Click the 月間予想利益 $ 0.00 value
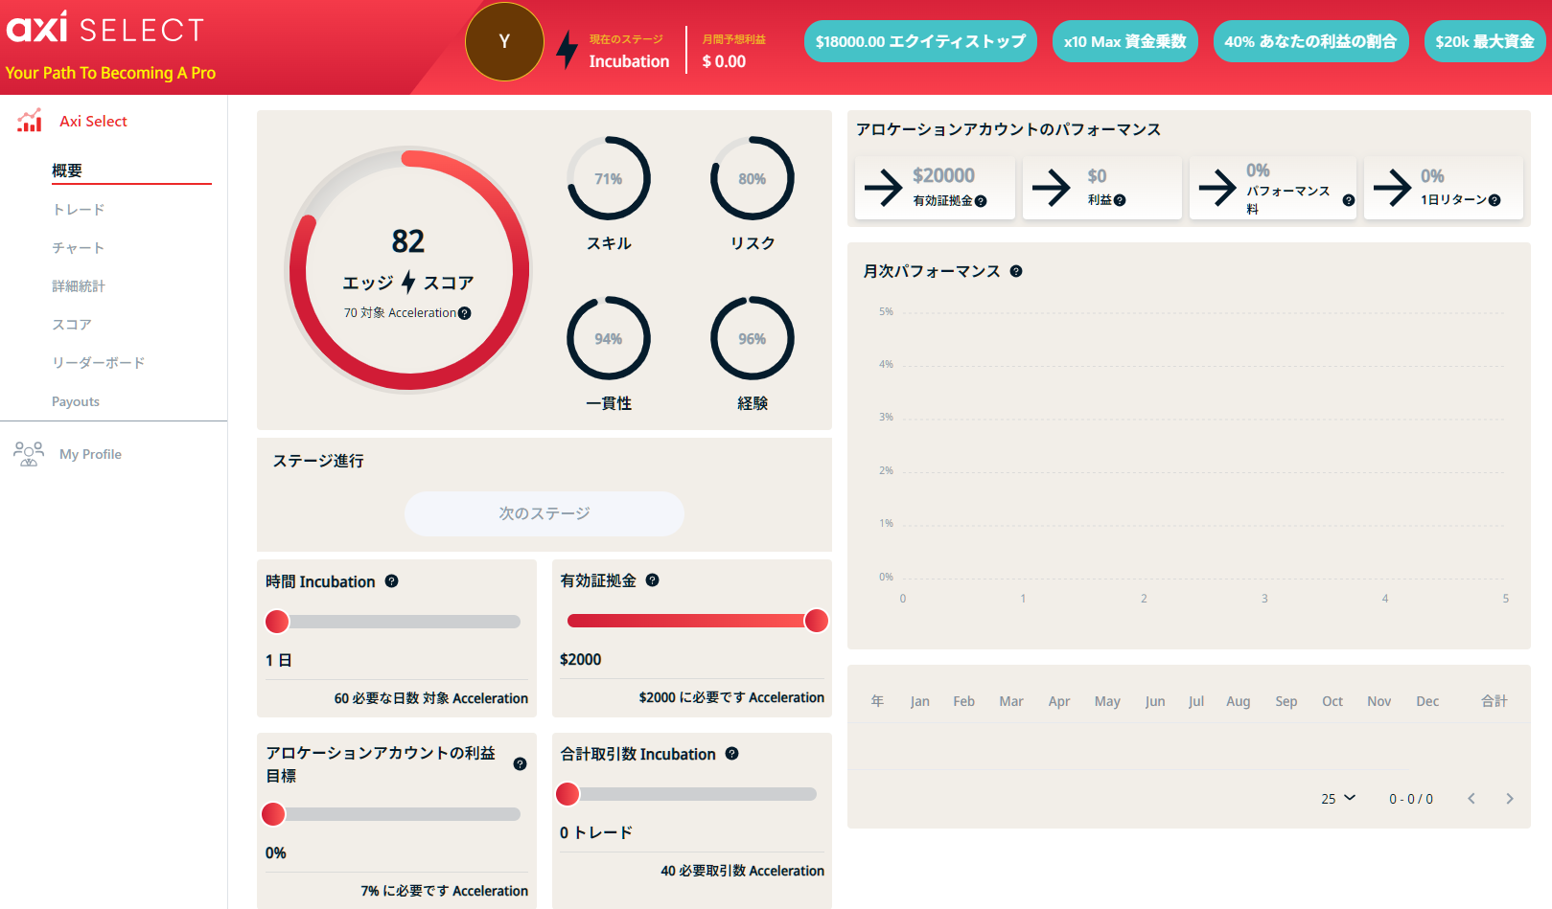Screen dimensions: 1552x909 [x=724, y=61]
